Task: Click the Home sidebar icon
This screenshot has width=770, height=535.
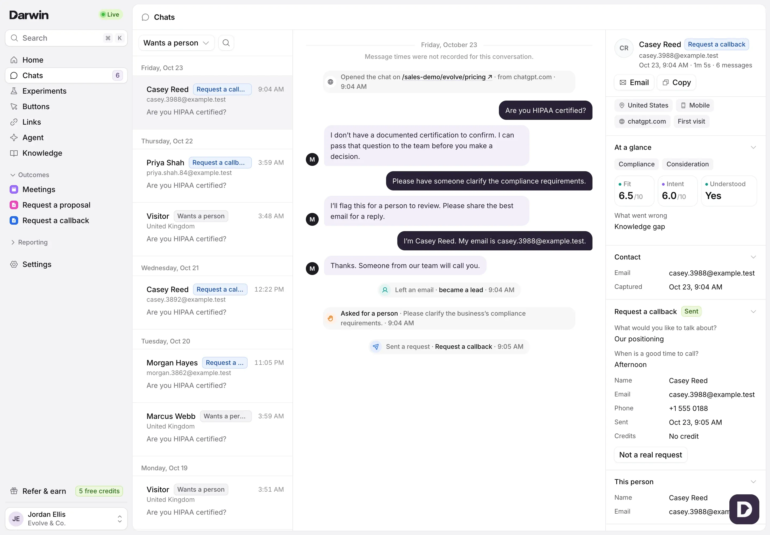Action: tap(14, 60)
